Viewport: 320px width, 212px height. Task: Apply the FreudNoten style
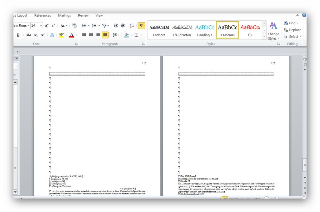[182, 31]
